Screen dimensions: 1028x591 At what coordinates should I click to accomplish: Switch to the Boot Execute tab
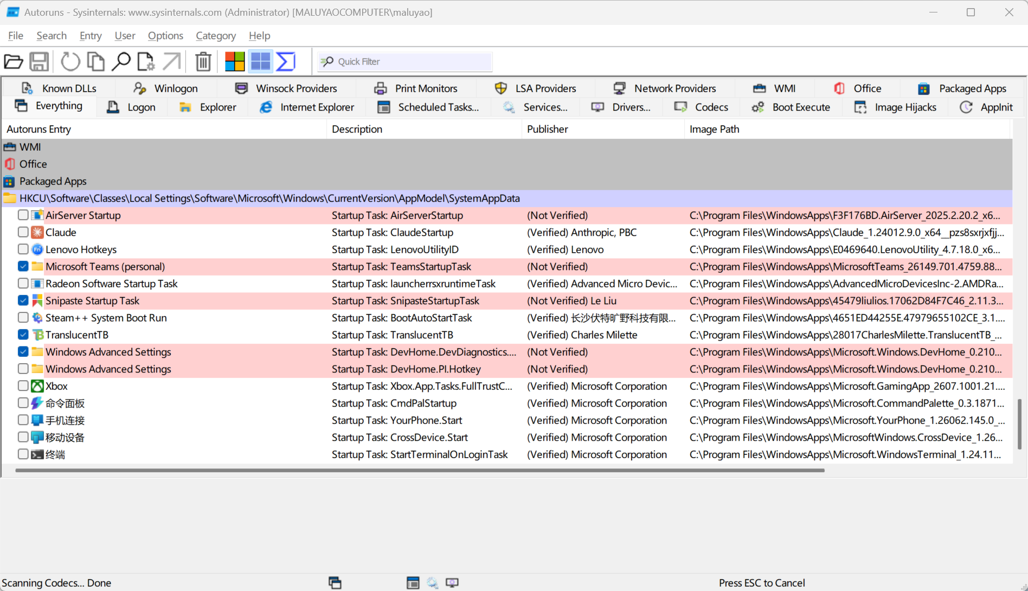pos(791,107)
